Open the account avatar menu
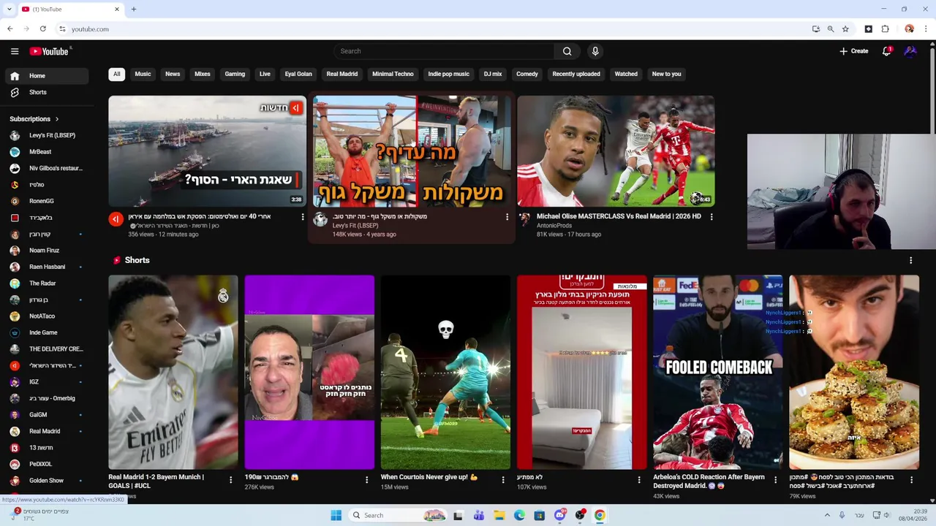This screenshot has width=936, height=526. coord(910,51)
